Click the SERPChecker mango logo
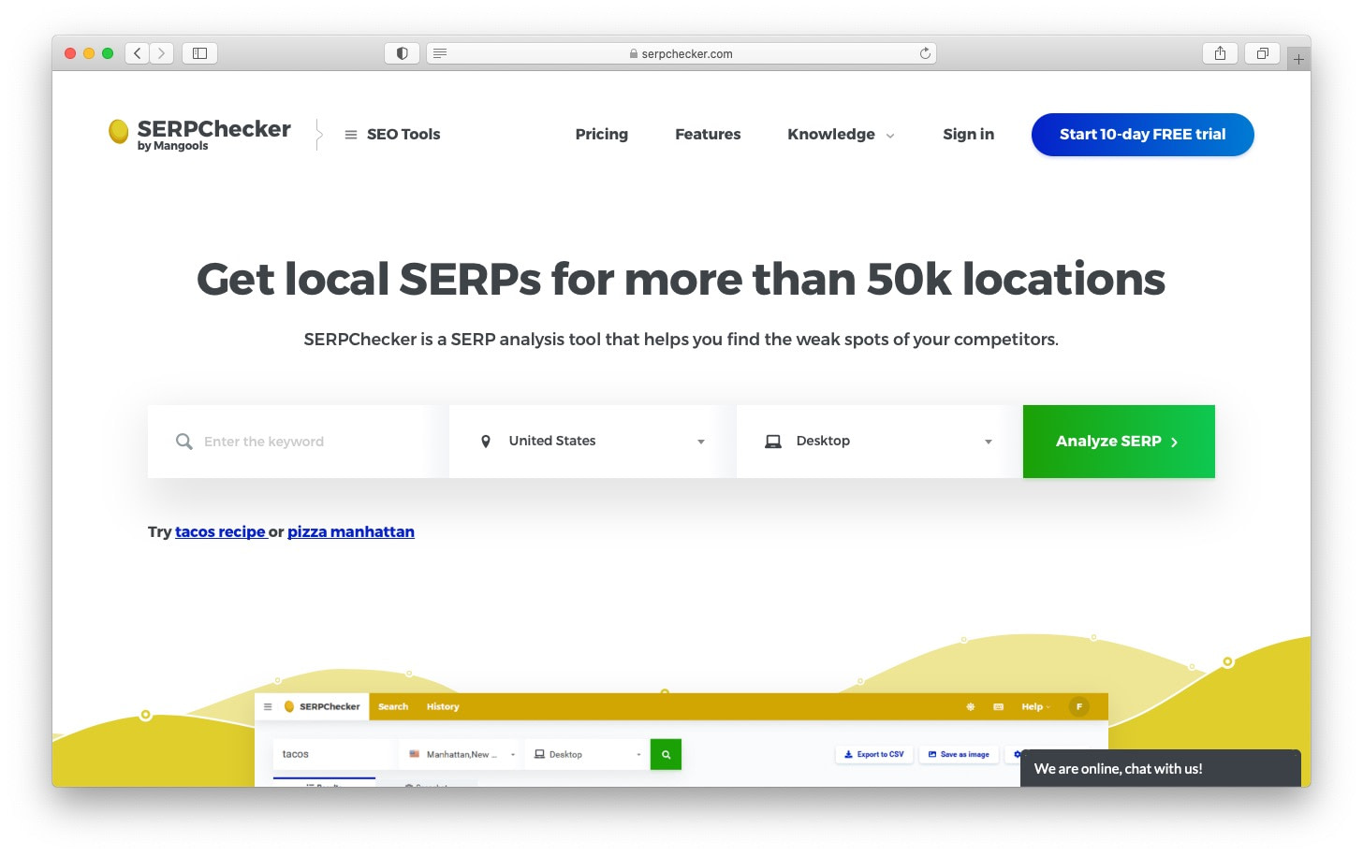The image size is (1363, 856). (199, 134)
